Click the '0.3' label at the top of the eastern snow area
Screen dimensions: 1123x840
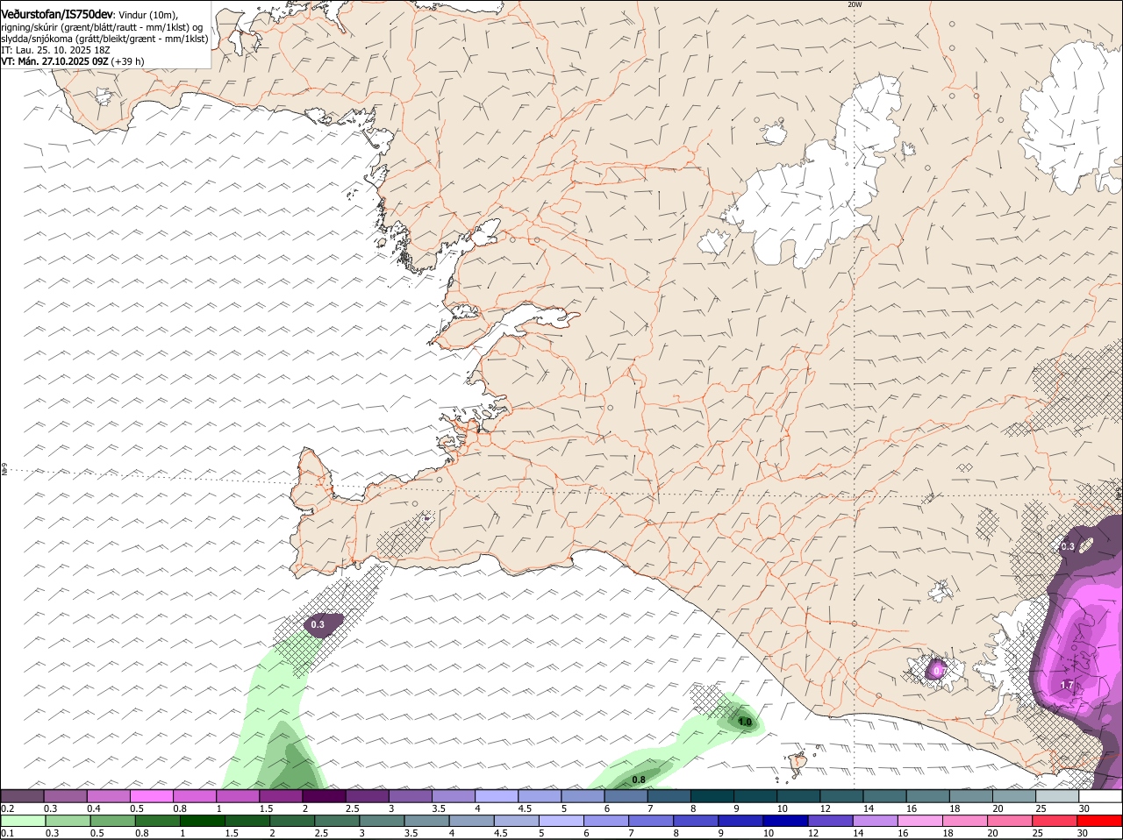[1068, 546]
